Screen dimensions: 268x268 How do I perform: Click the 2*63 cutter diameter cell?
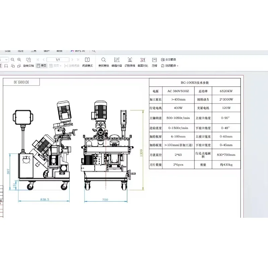tap(178, 155)
